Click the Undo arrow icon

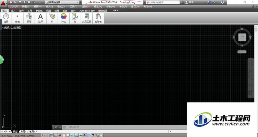(34, 2)
